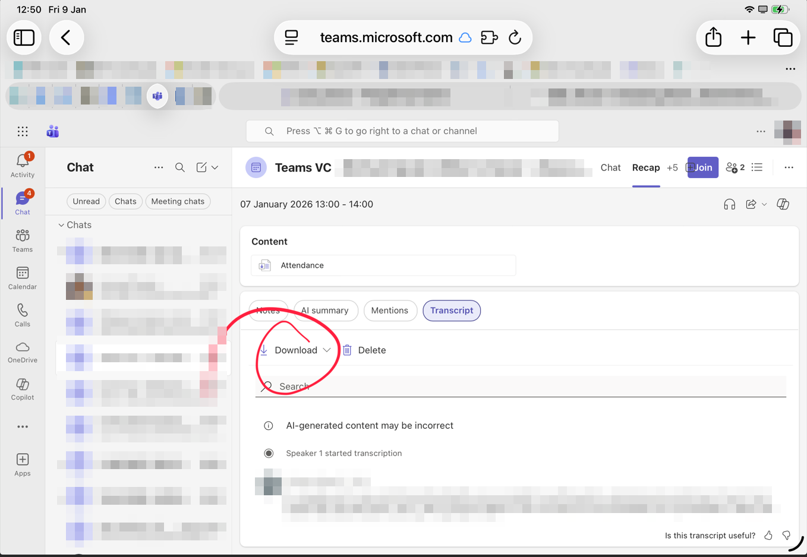Click the Microsoft Teams logo
The image size is (807, 557).
pos(53,131)
